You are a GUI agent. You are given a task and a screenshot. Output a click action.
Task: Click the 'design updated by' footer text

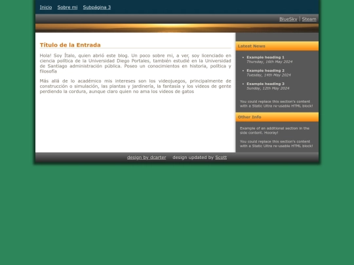pyautogui.click(x=193, y=157)
